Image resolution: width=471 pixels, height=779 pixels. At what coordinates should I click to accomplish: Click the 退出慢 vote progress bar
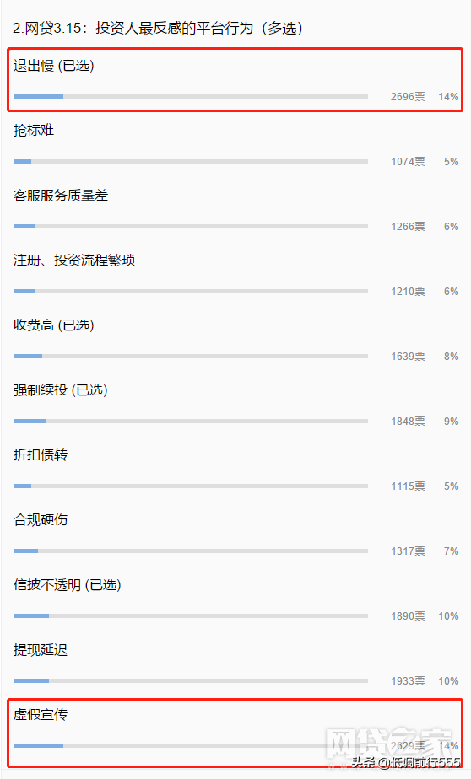[x=191, y=96]
